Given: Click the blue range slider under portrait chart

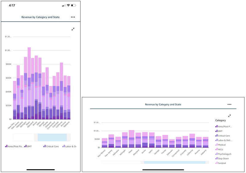Looking at the screenshot, I should click(52, 137).
